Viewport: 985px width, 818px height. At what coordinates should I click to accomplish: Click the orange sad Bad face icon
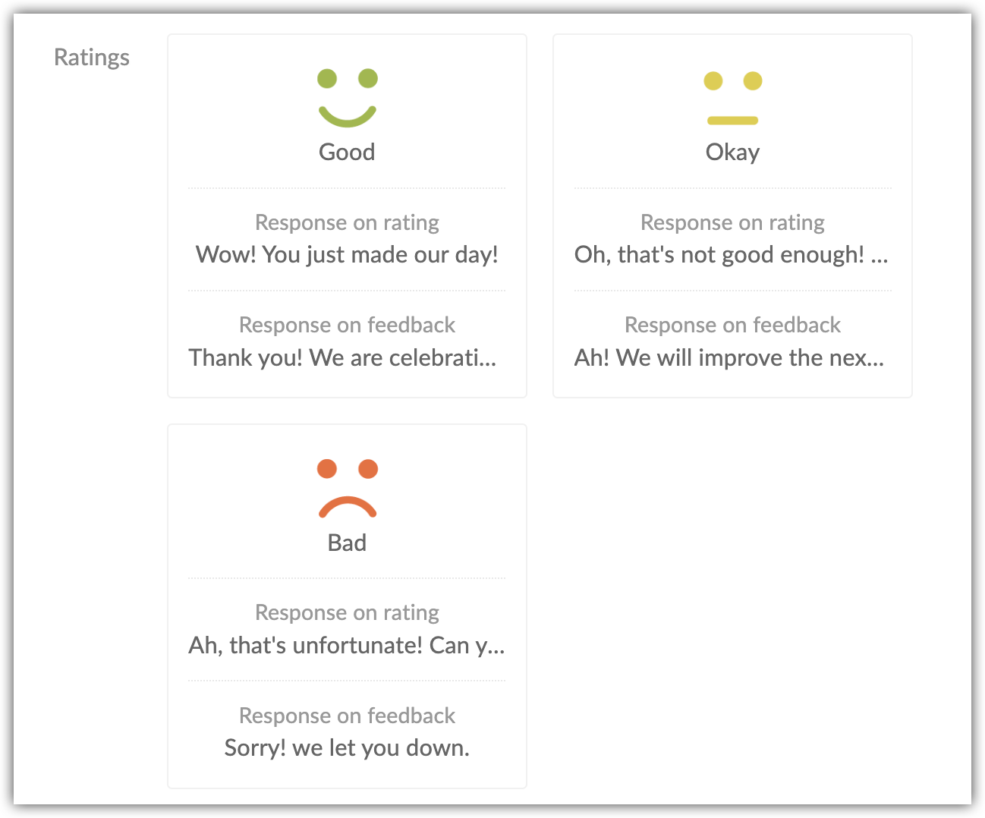click(x=347, y=488)
